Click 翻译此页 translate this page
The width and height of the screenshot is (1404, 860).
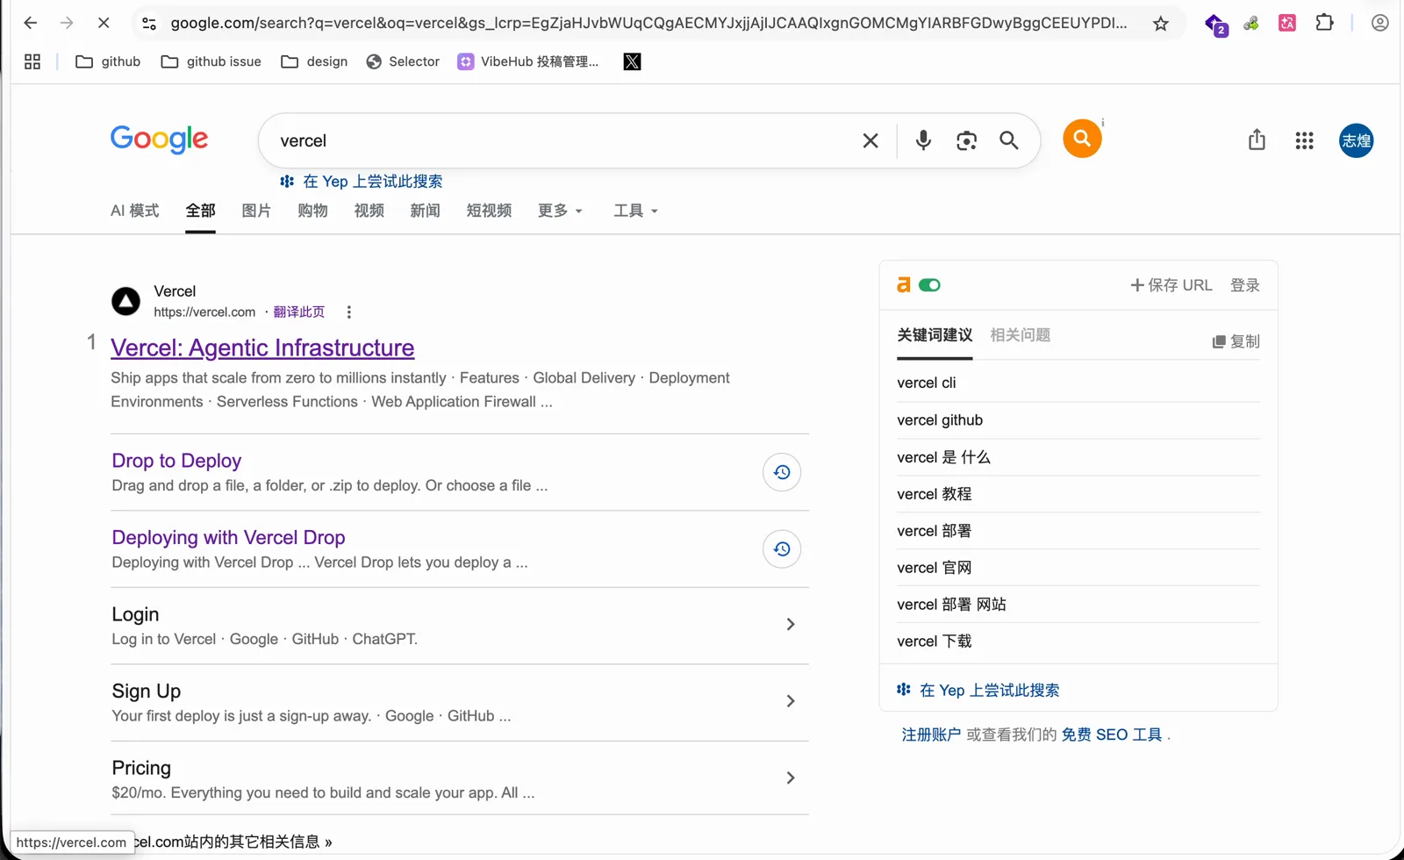point(299,312)
